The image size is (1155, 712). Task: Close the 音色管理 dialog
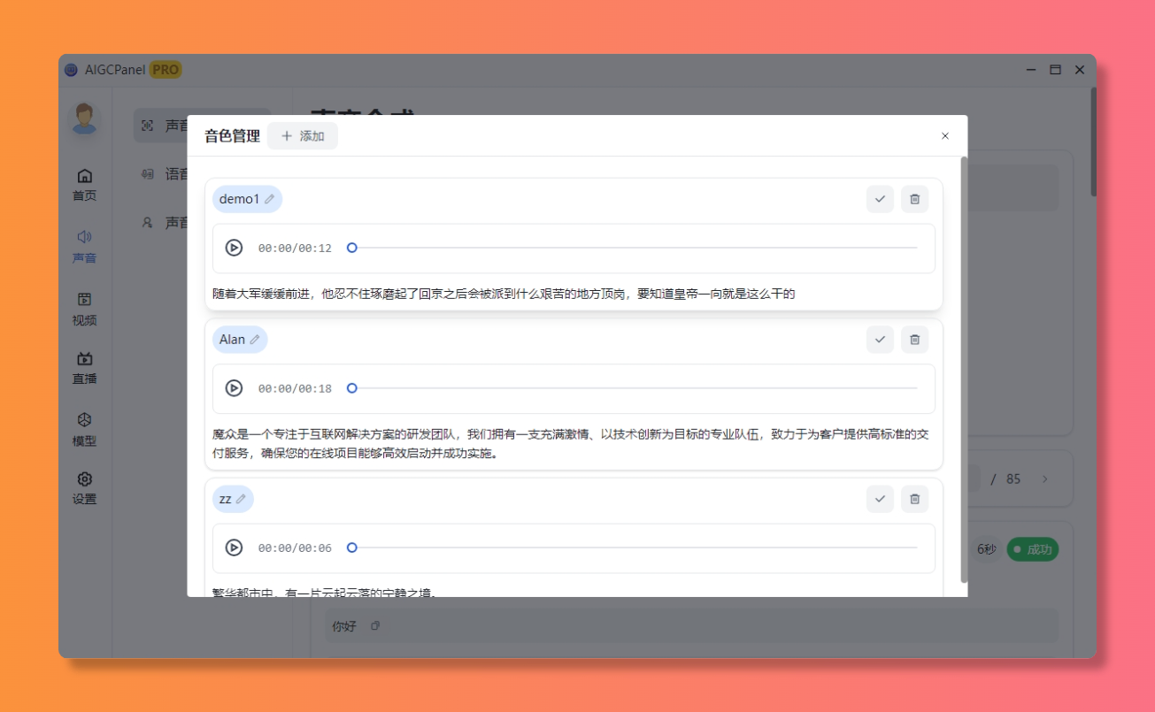tap(944, 136)
